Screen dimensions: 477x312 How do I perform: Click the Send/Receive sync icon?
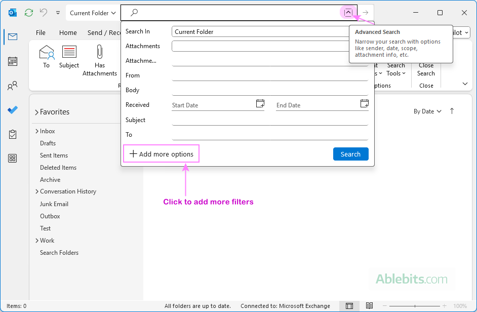pos(29,13)
